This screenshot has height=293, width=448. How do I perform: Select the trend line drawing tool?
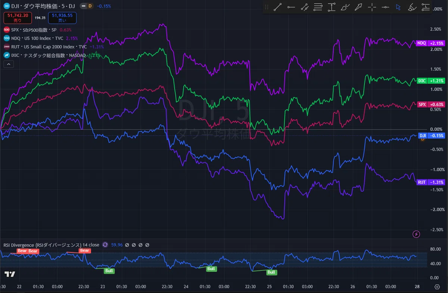[277, 7]
